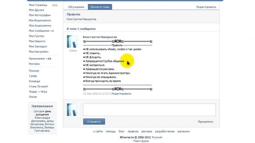
Task: Launch the Пикап app
Action: click(x=33, y=97)
